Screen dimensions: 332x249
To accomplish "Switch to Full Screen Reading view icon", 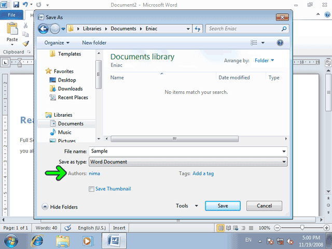I will point(228,228).
